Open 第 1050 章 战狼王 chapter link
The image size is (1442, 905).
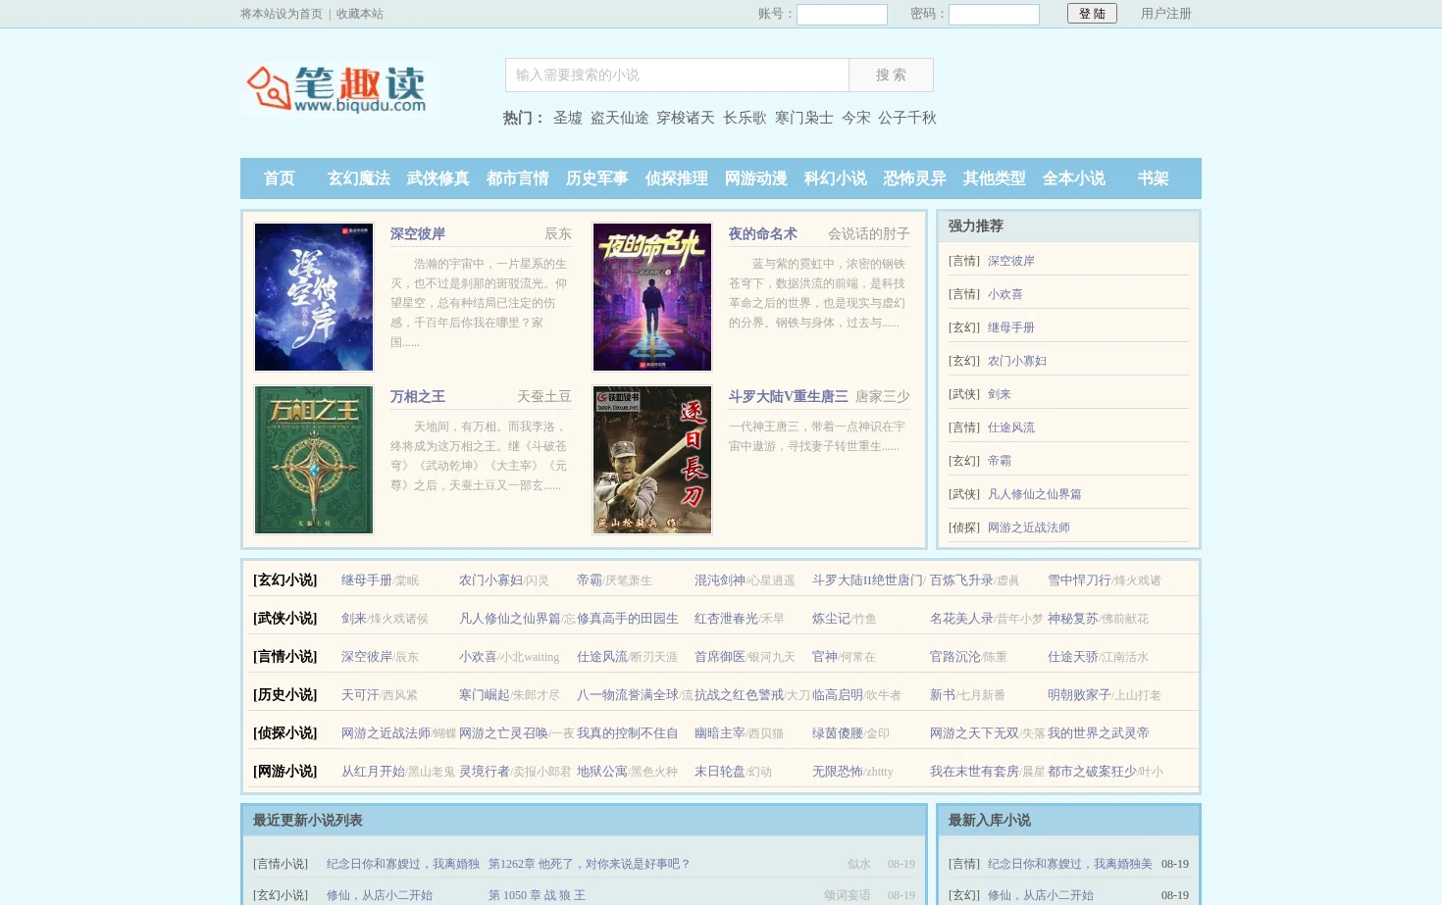click(x=538, y=895)
